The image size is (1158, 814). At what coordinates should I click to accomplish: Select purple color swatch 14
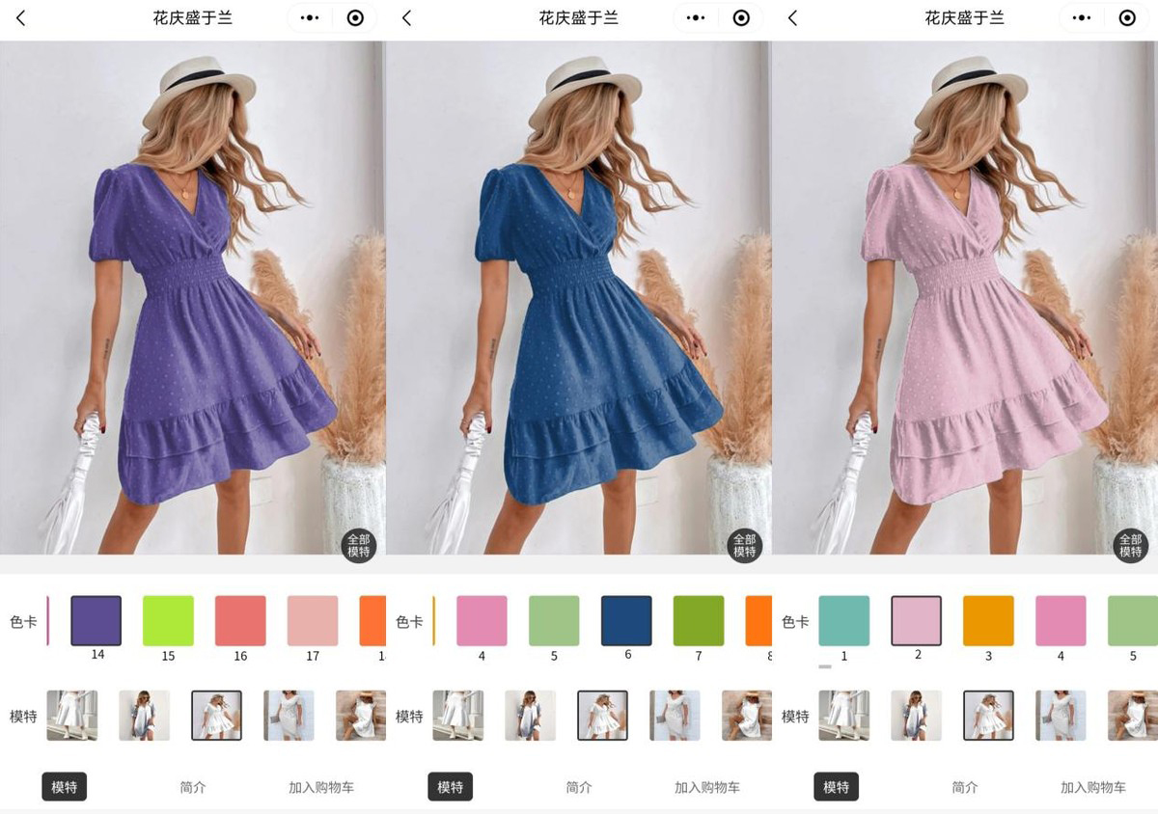click(x=96, y=620)
